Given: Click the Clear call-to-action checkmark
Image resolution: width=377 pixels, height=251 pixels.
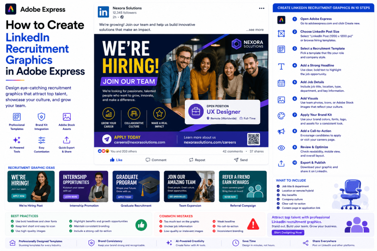Looking at the screenshot, I should pyautogui.click(x=278, y=204).
